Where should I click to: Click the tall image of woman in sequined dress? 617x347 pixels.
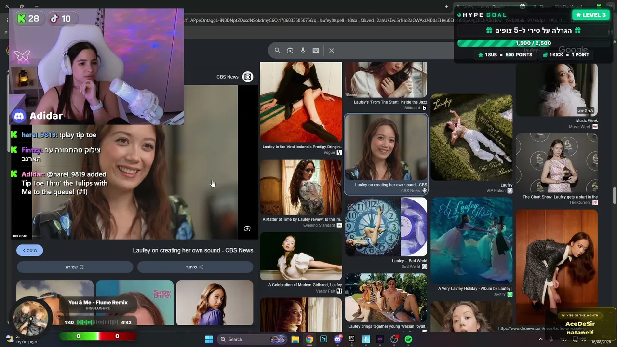click(557, 267)
